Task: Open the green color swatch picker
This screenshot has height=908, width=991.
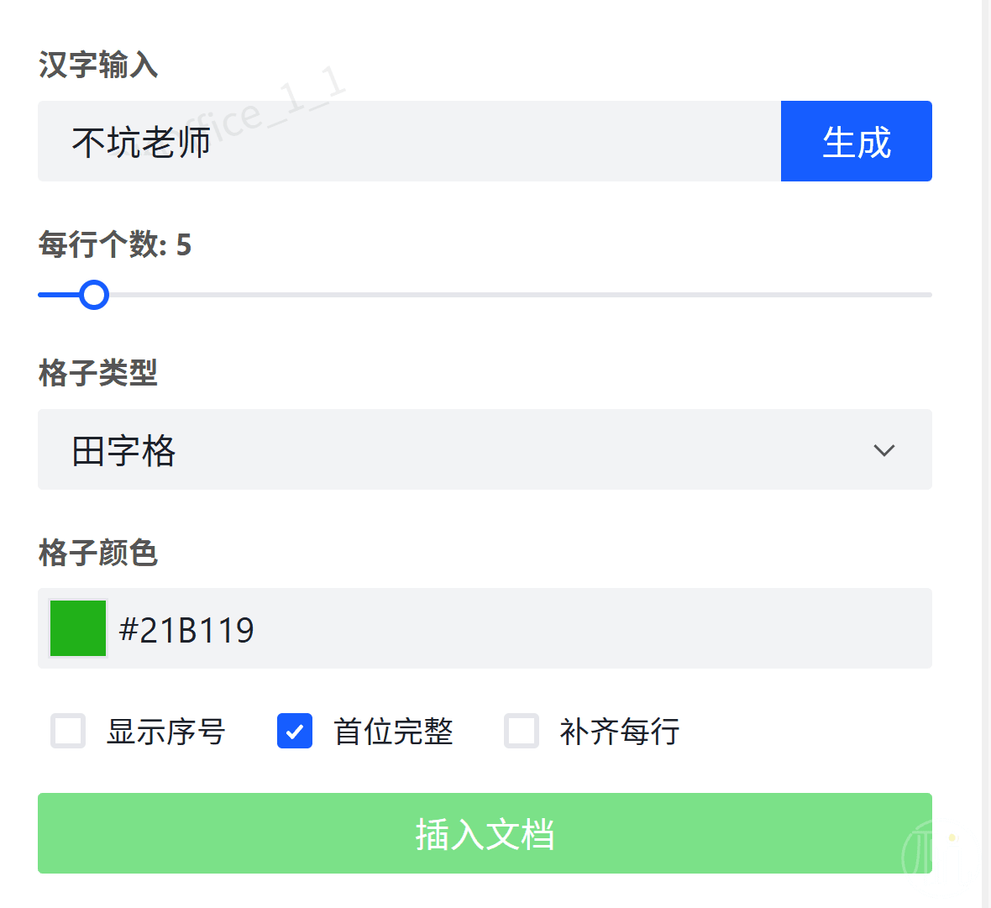Action: [x=78, y=628]
